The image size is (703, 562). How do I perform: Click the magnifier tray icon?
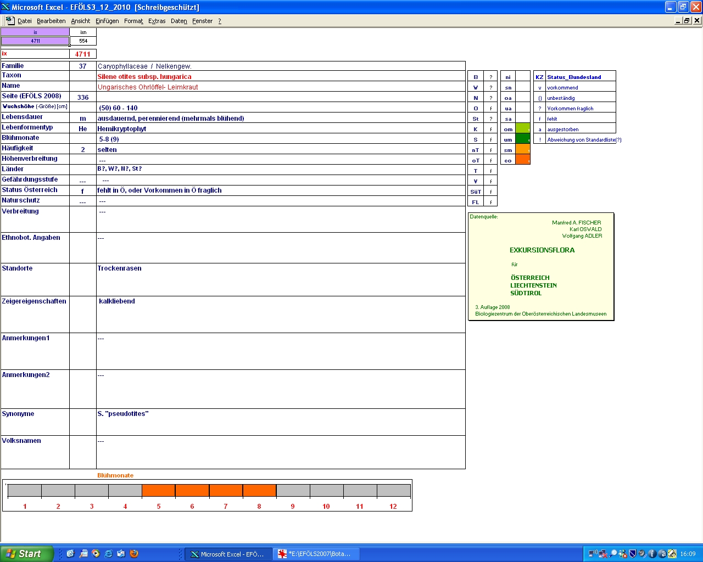[613, 554]
